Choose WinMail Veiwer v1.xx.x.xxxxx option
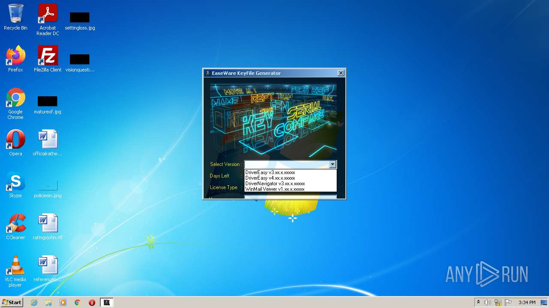 [290, 189]
